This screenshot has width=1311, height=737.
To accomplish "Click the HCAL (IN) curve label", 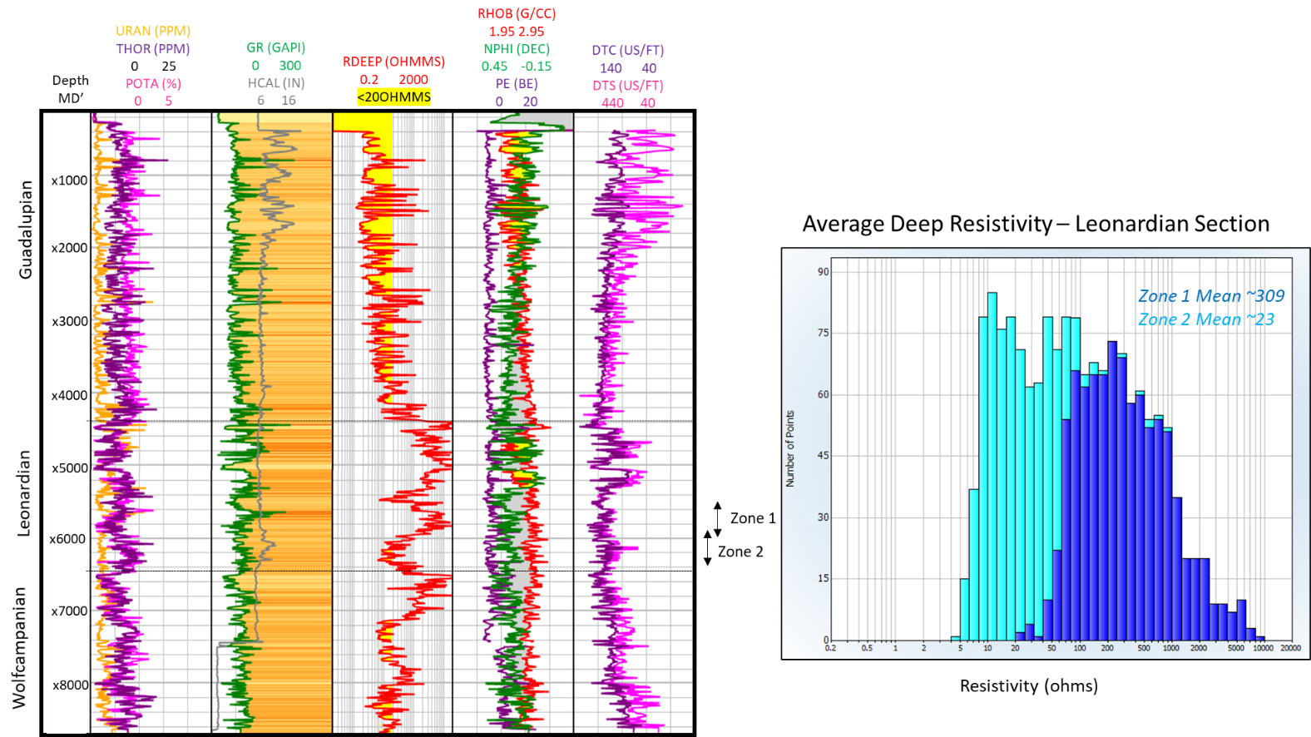I will tap(276, 82).
